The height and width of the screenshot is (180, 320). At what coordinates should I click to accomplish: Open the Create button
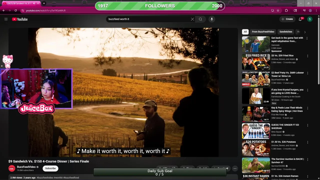[287, 19]
